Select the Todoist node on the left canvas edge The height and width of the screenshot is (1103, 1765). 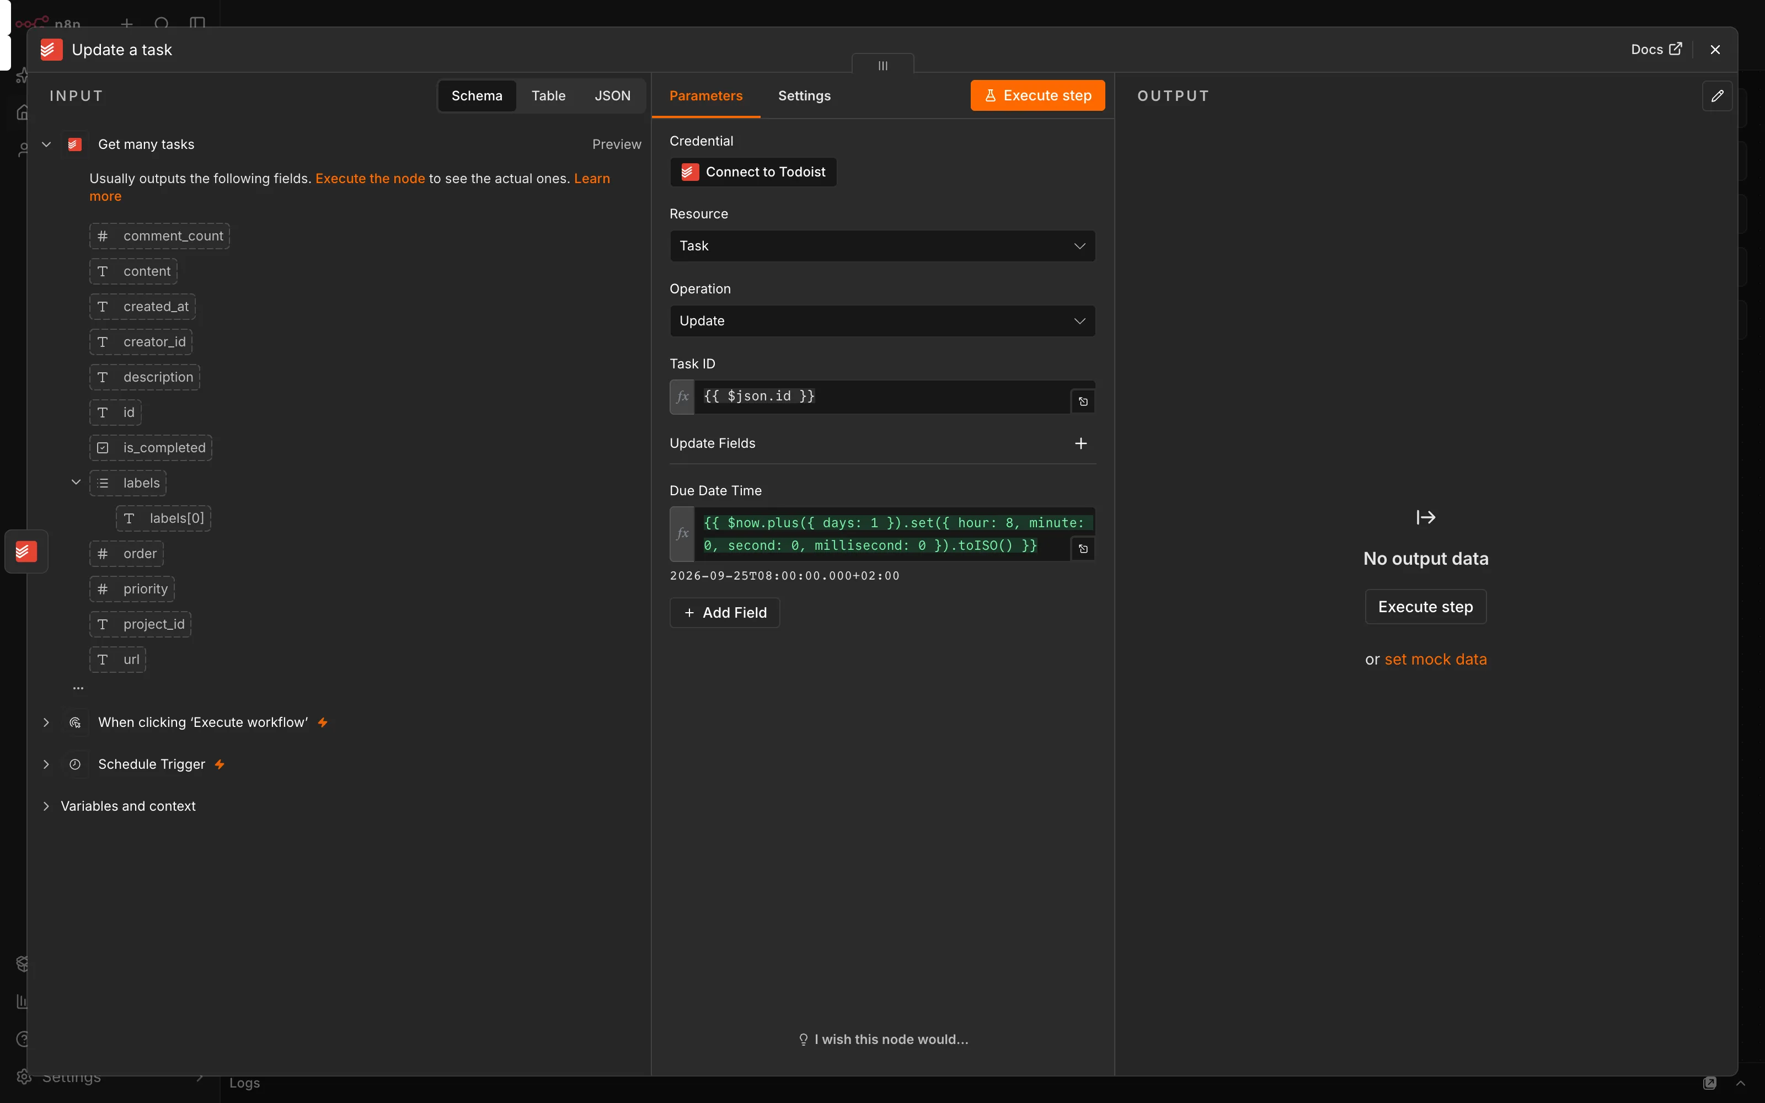click(x=26, y=551)
